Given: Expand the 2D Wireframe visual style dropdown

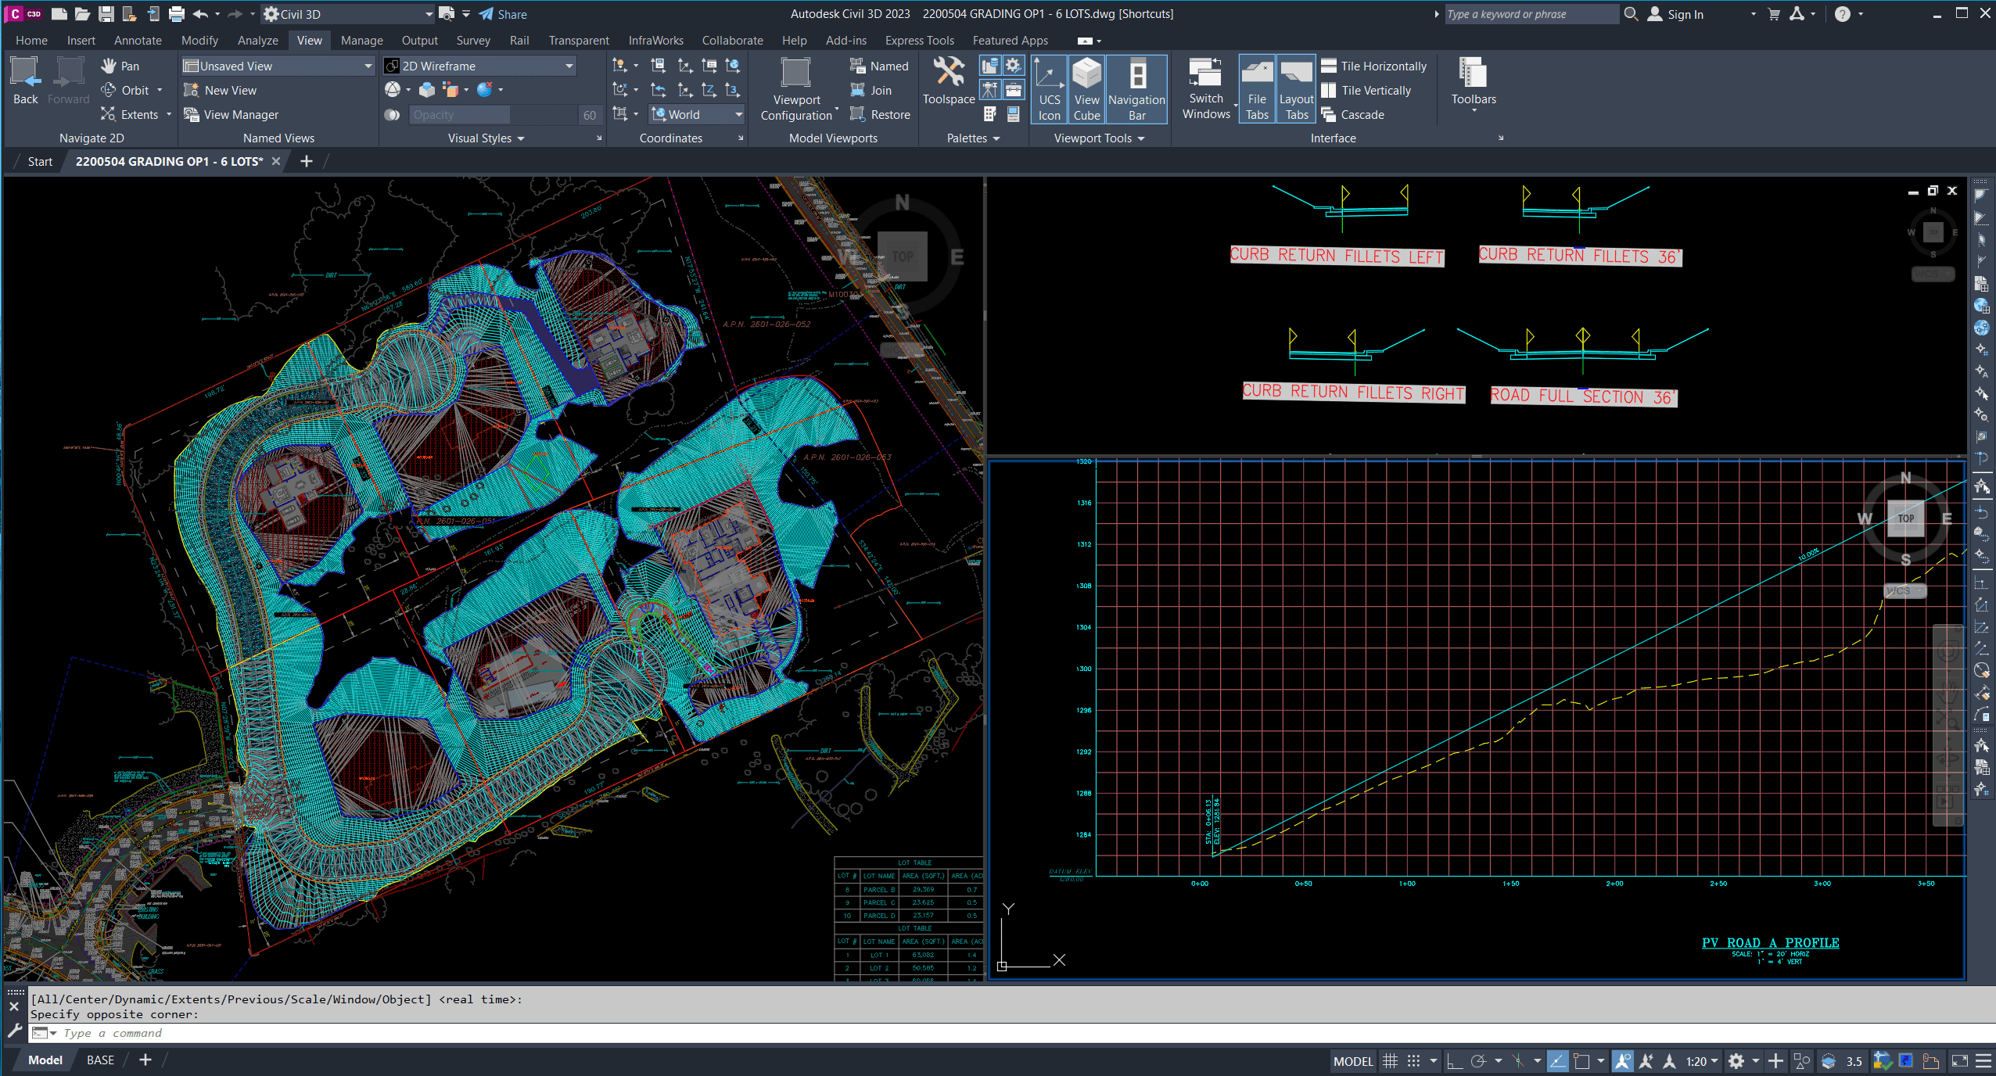Looking at the screenshot, I should click(569, 66).
